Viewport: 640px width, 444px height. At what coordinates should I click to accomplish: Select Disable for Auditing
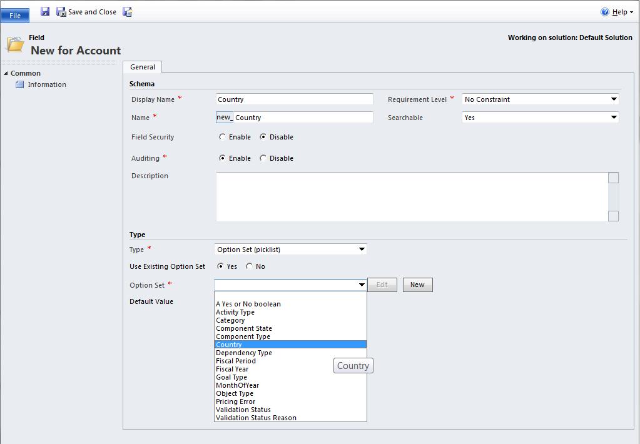click(x=263, y=158)
